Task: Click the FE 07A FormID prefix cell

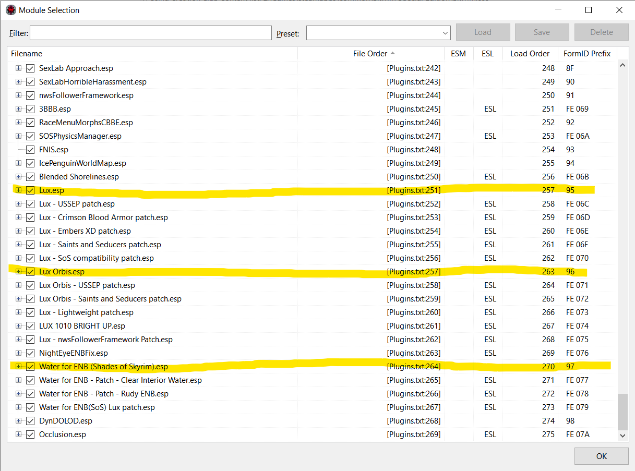Action: click(x=578, y=434)
